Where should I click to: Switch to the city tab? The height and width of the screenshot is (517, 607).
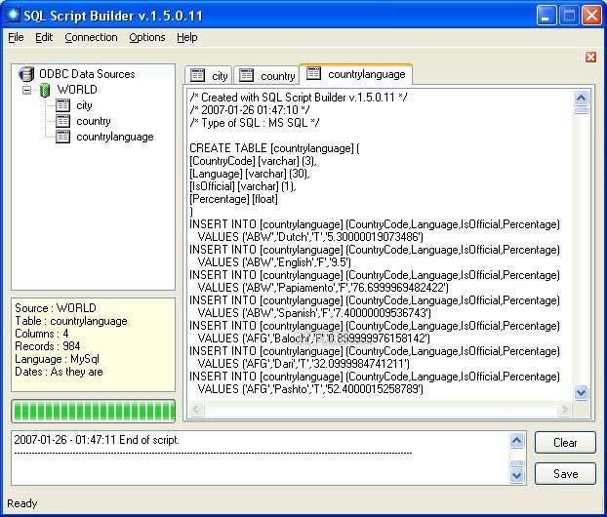[x=209, y=75]
